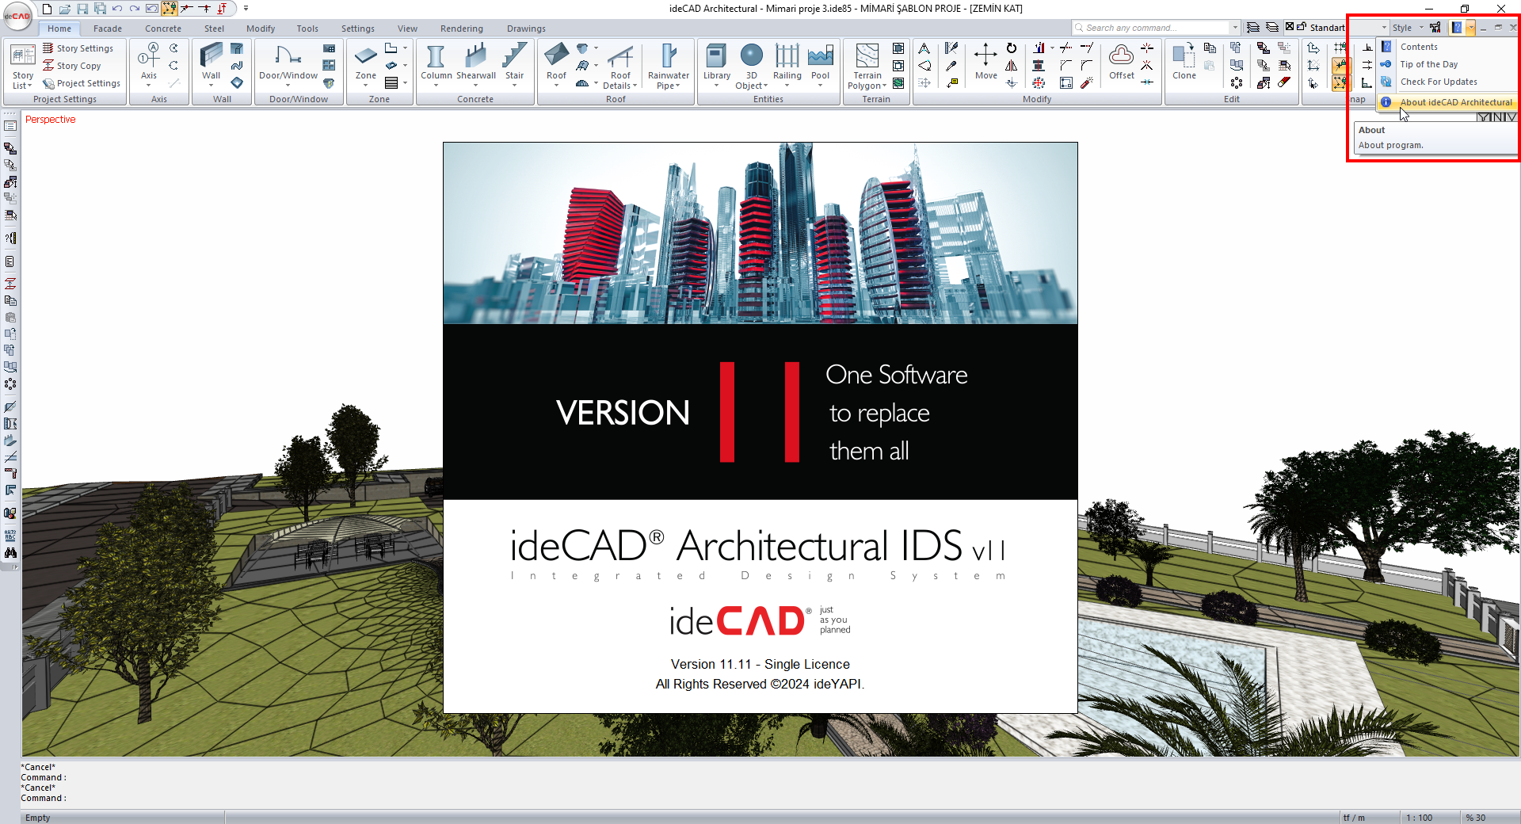This screenshot has height=824, width=1521.
Task: Open Story Settings
Action: pos(78,48)
